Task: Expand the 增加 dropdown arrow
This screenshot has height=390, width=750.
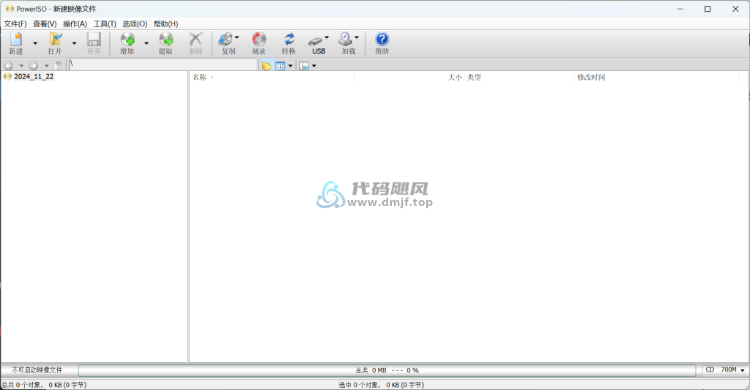Action: [x=146, y=43]
